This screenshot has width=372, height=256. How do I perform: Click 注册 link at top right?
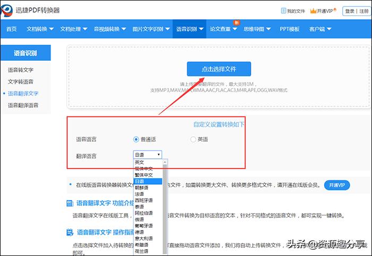(363, 11)
